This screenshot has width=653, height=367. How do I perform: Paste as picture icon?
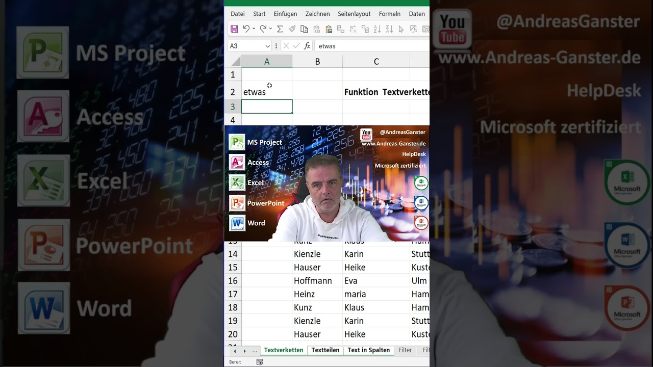click(x=329, y=29)
